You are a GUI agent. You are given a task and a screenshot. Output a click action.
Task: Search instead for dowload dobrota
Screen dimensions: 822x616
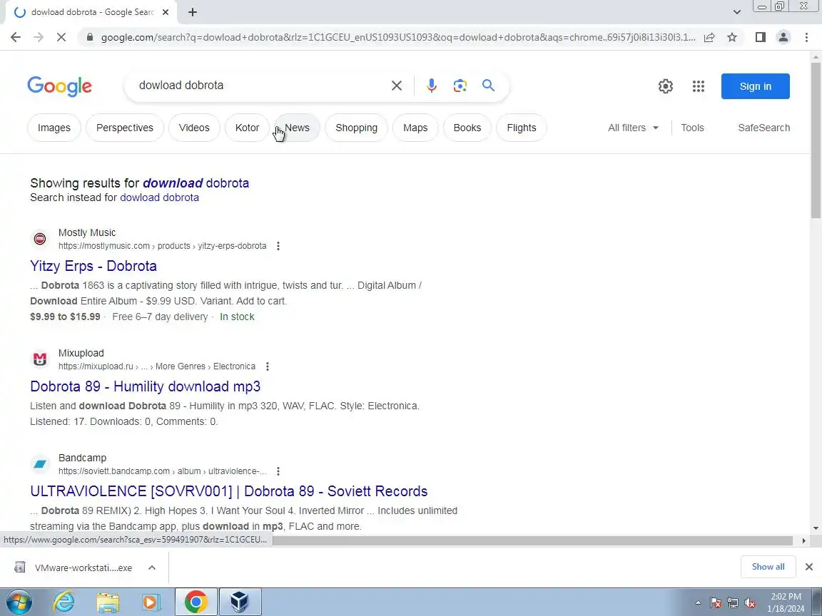coord(159,197)
